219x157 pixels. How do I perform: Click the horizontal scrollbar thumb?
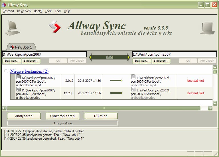tap(104, 108)
